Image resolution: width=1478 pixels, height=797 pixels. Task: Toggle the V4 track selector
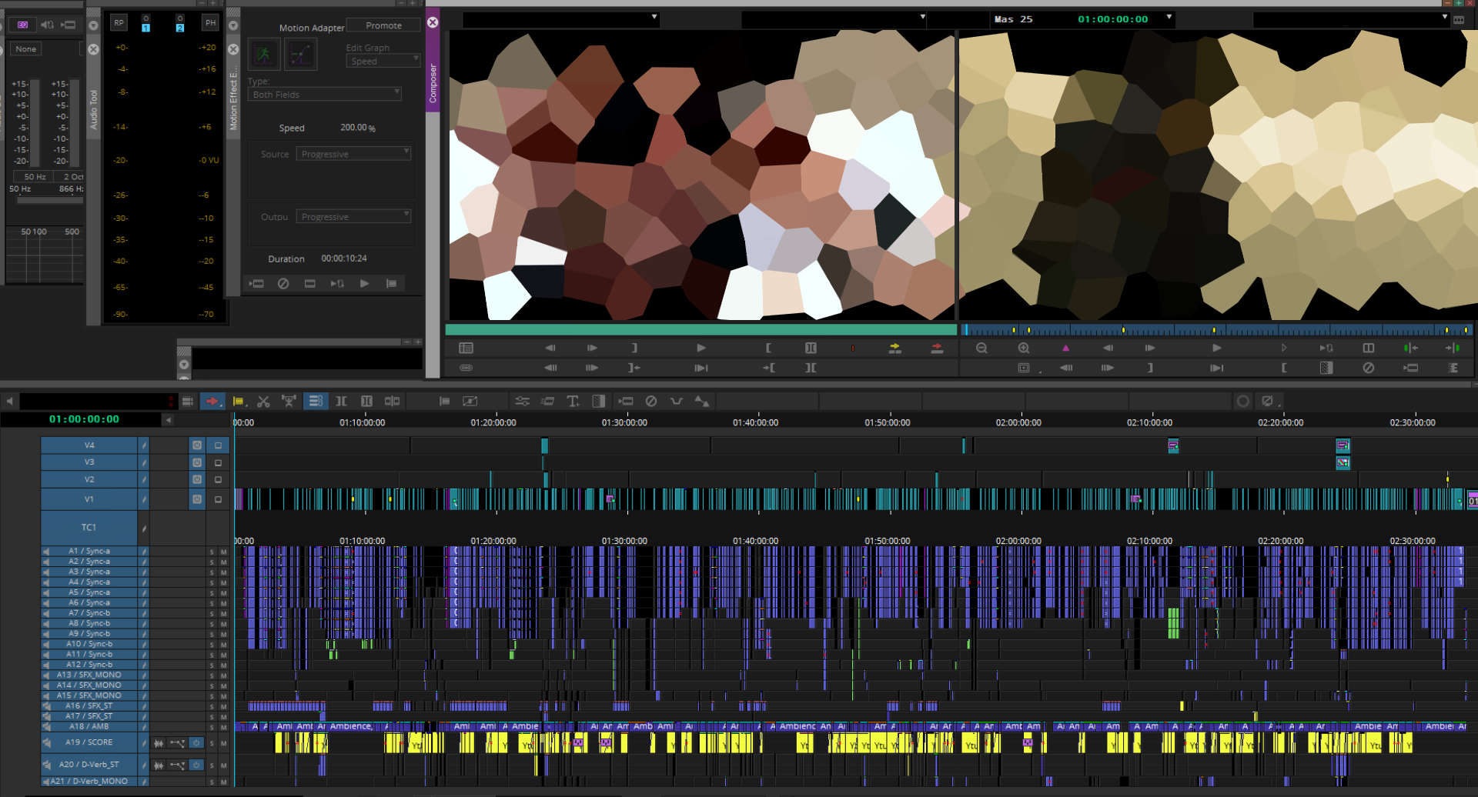coord(89,445)
